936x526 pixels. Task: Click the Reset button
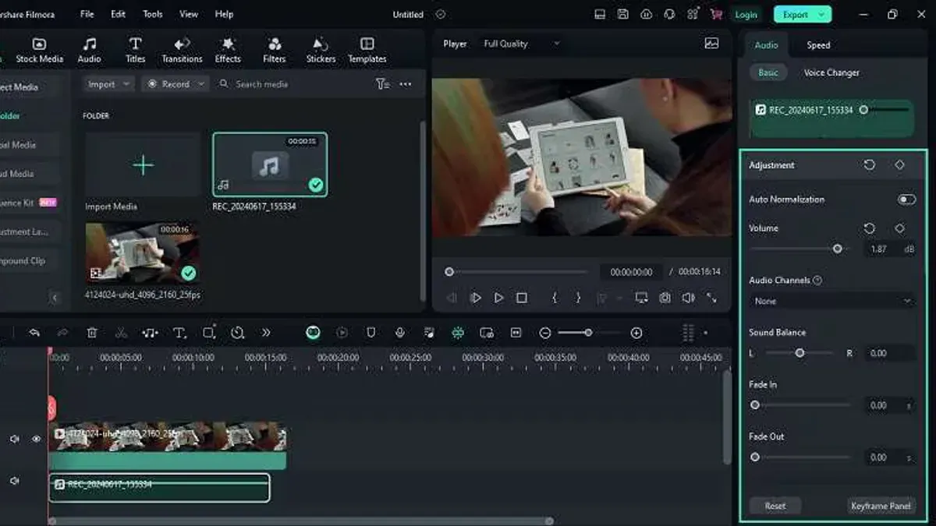775,506
